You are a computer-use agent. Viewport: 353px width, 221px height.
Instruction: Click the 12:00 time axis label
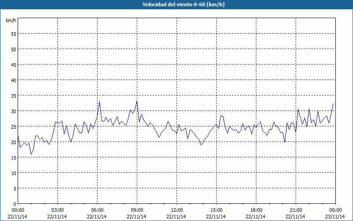[x=177, y=210]
